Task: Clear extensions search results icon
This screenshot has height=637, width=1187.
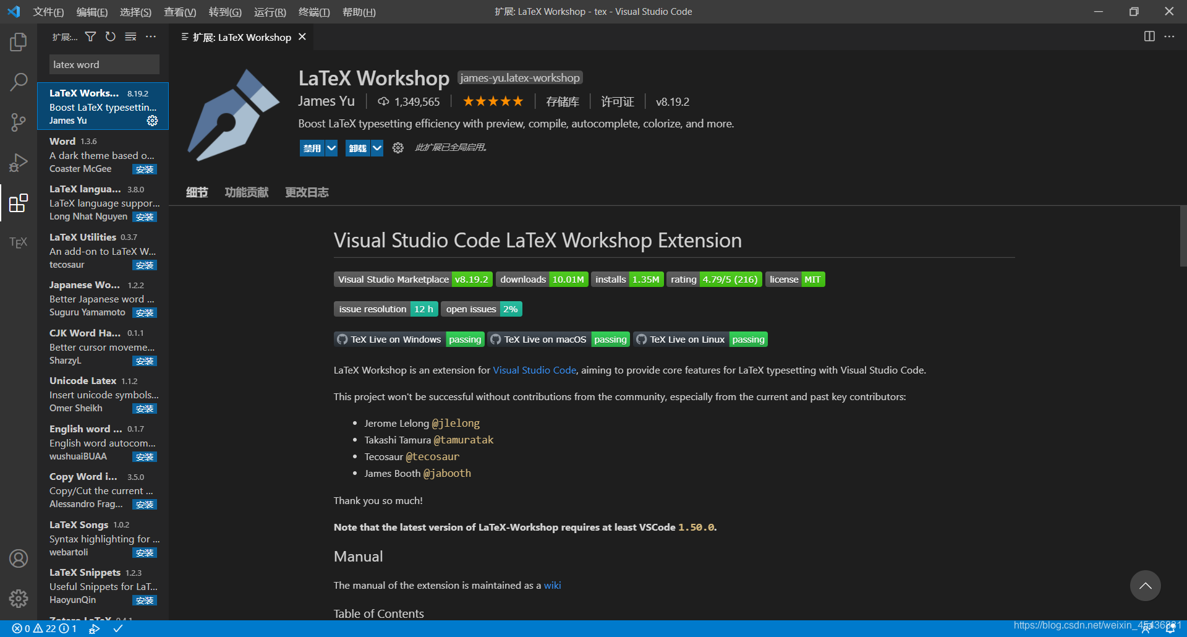Action: click(x=130, y=37)
